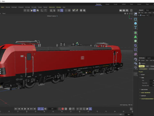Screen dimensions: 154x116
Task: Toggle the highlighted keyframe button in timeline bar
Action: pos(90,109)
